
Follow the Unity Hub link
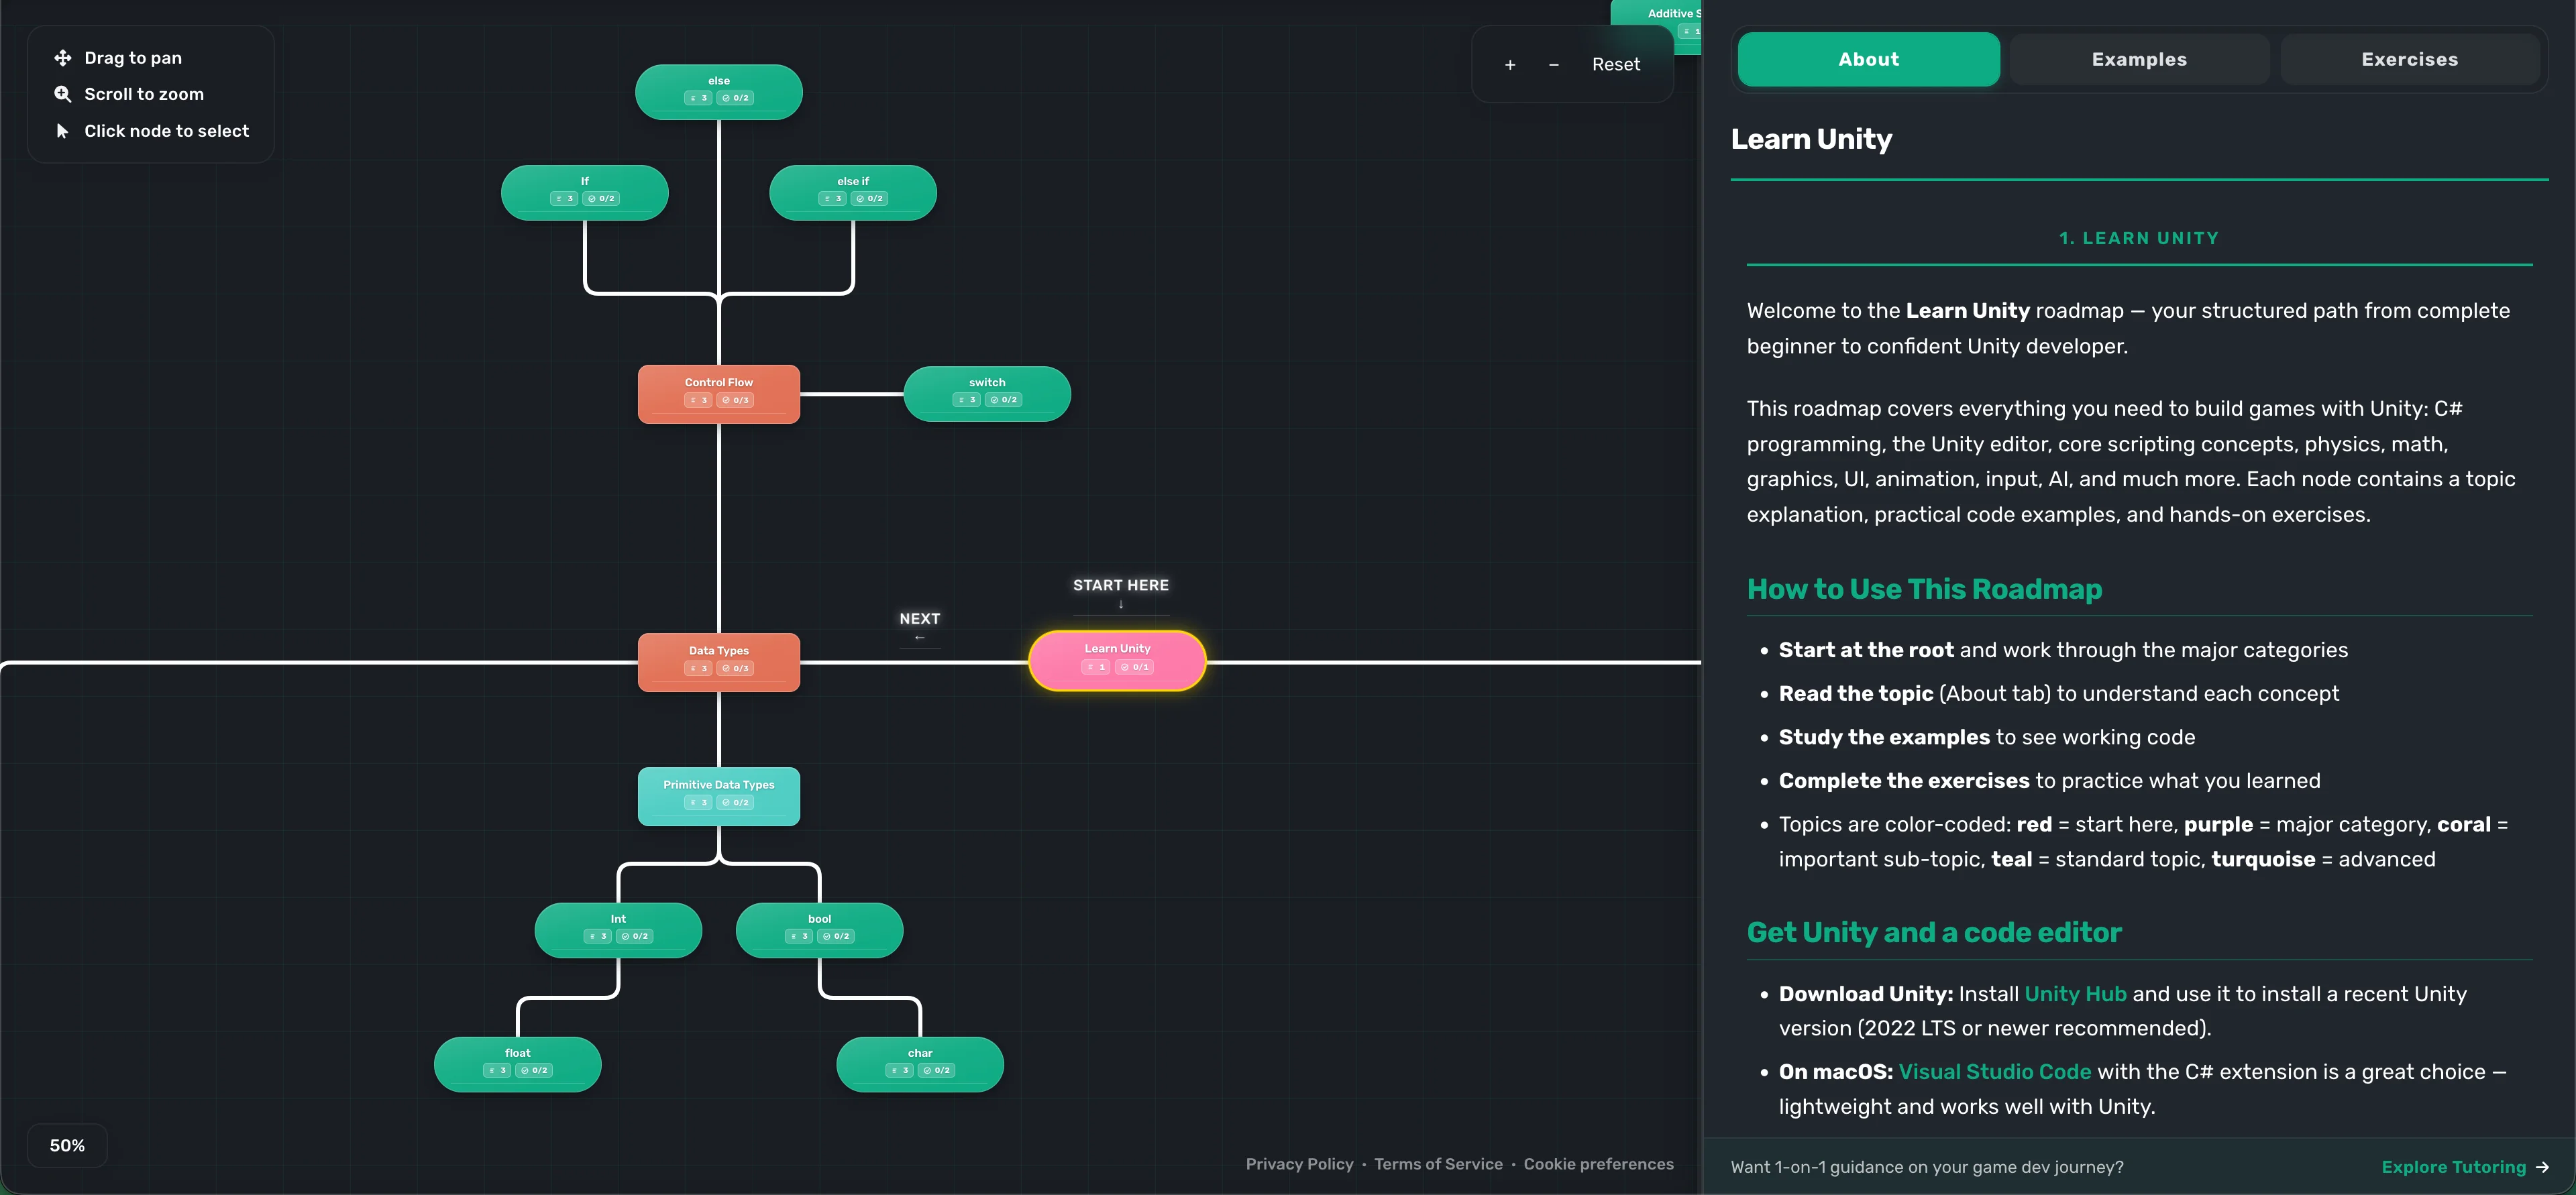[2075, 994]
